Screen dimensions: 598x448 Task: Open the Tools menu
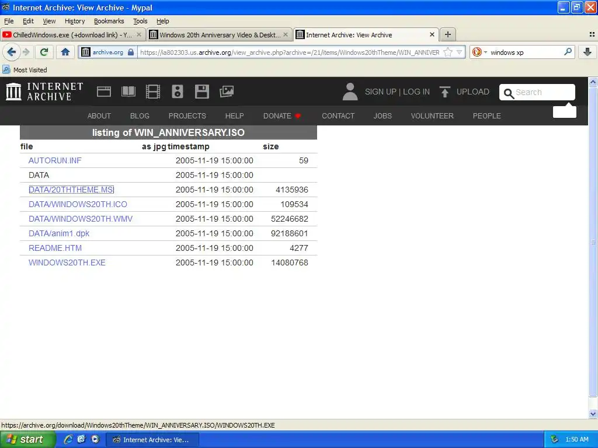tap(140, 21)
